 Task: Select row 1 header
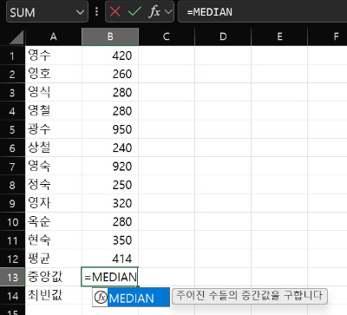12,56
